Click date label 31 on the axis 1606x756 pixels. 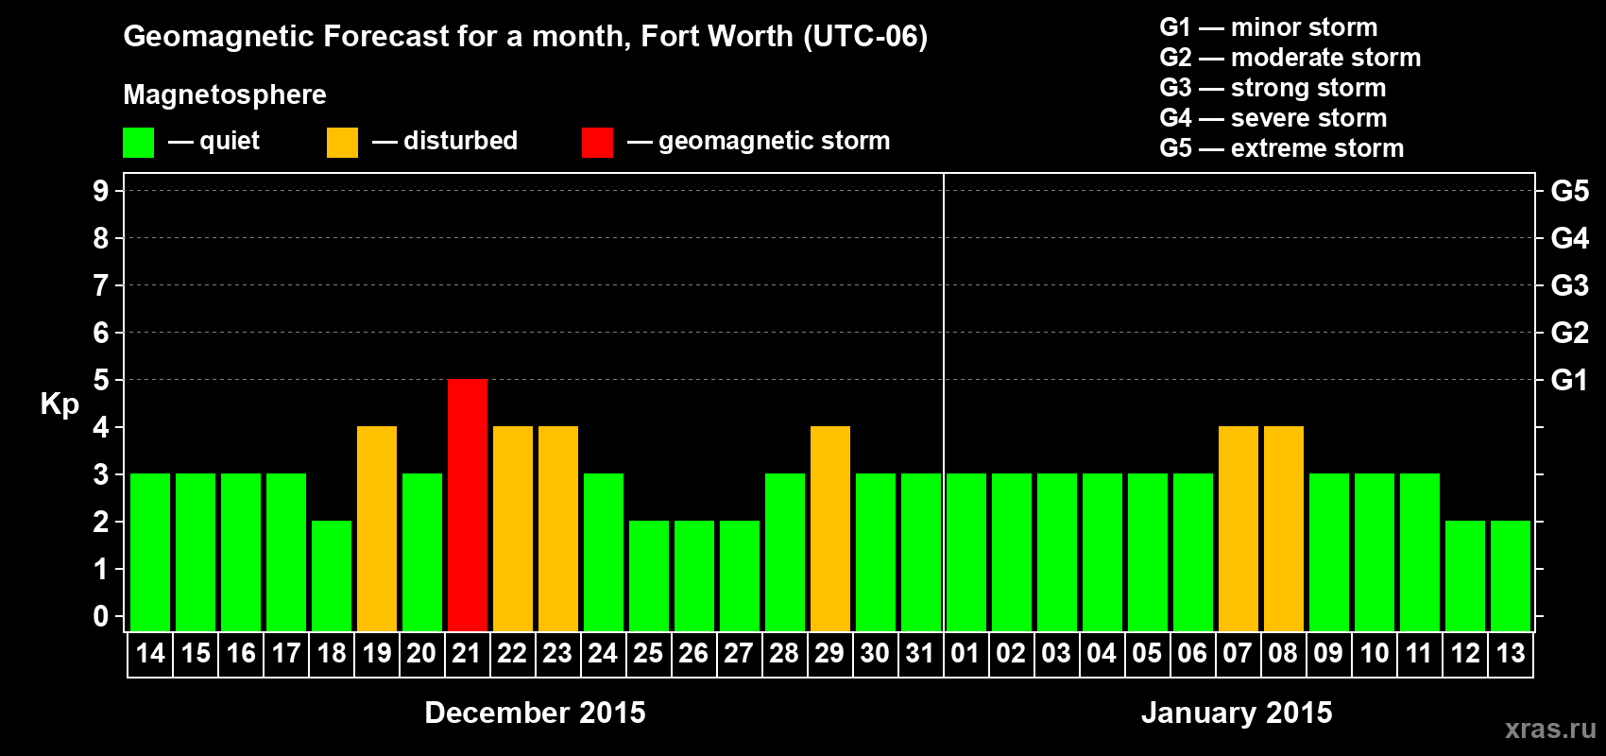(x=920, y=653)
